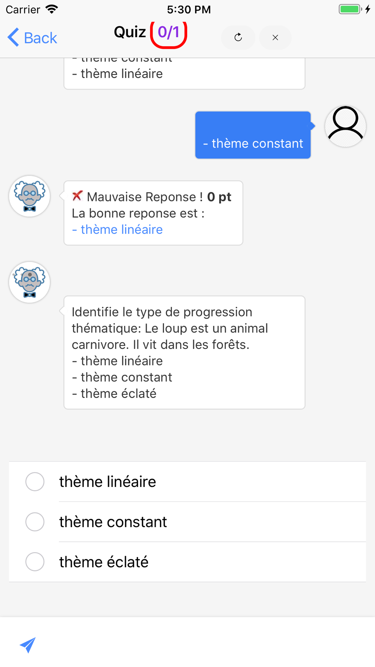Tap the user profile avatar
Image resolution: width=375 pixels, height=667 pixels.
tap(345, 126)
